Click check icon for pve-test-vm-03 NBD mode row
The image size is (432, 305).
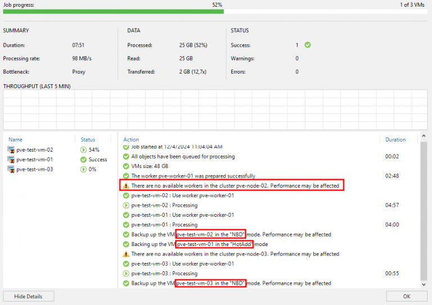(126, 283)
